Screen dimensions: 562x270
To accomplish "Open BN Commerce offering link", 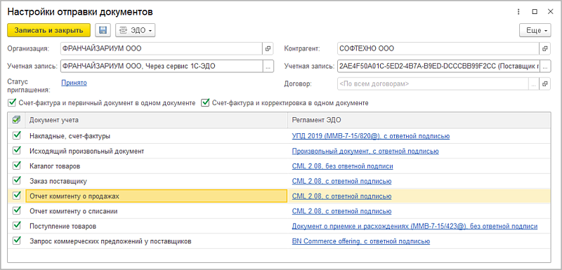I will coord(361,241).
